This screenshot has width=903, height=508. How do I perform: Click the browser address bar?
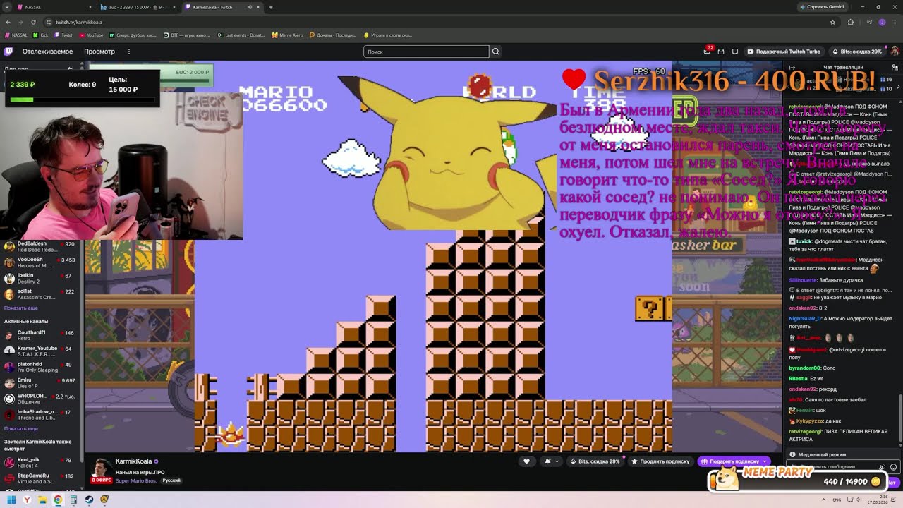[437, 22]
